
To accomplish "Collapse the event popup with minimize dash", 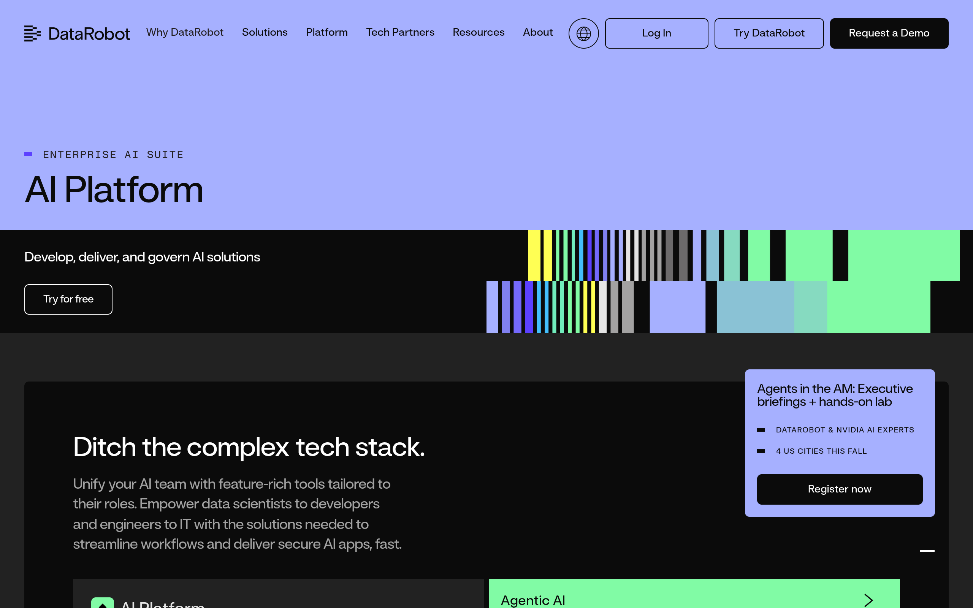I will coord(927,551).
